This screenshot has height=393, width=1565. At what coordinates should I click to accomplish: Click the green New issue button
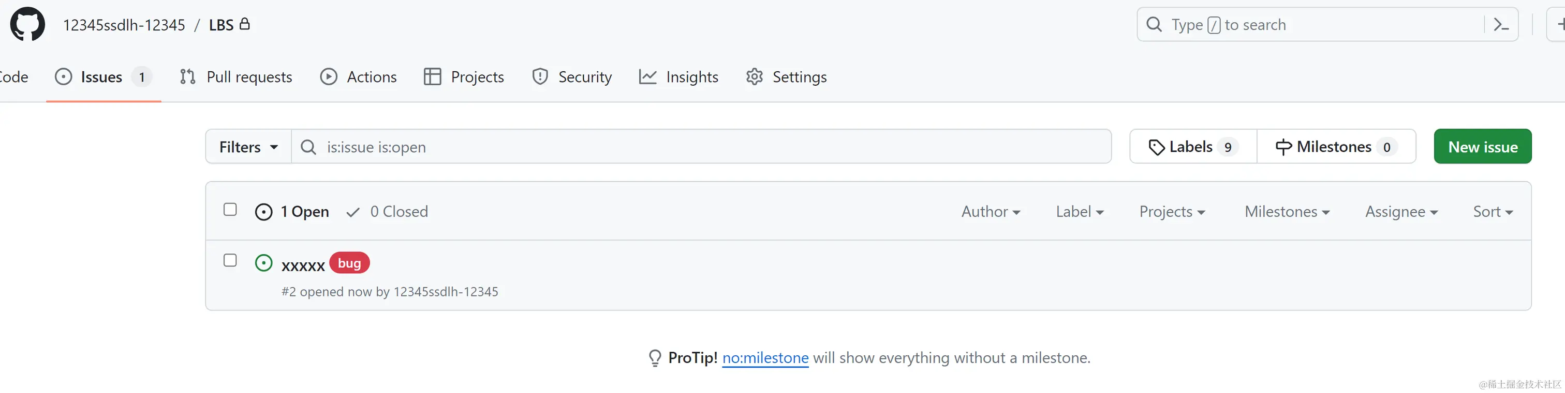1482,147
